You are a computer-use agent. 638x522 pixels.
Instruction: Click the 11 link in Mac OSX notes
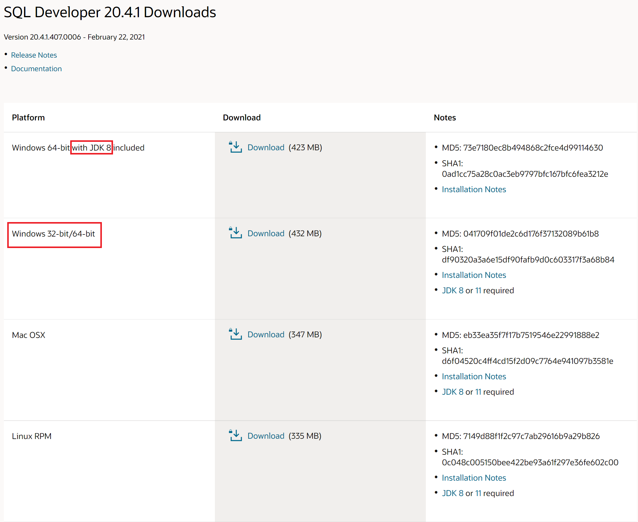478,392
